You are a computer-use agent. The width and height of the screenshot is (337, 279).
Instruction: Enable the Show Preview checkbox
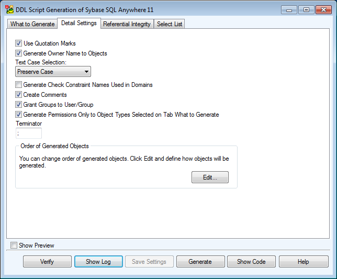(14, 245)
